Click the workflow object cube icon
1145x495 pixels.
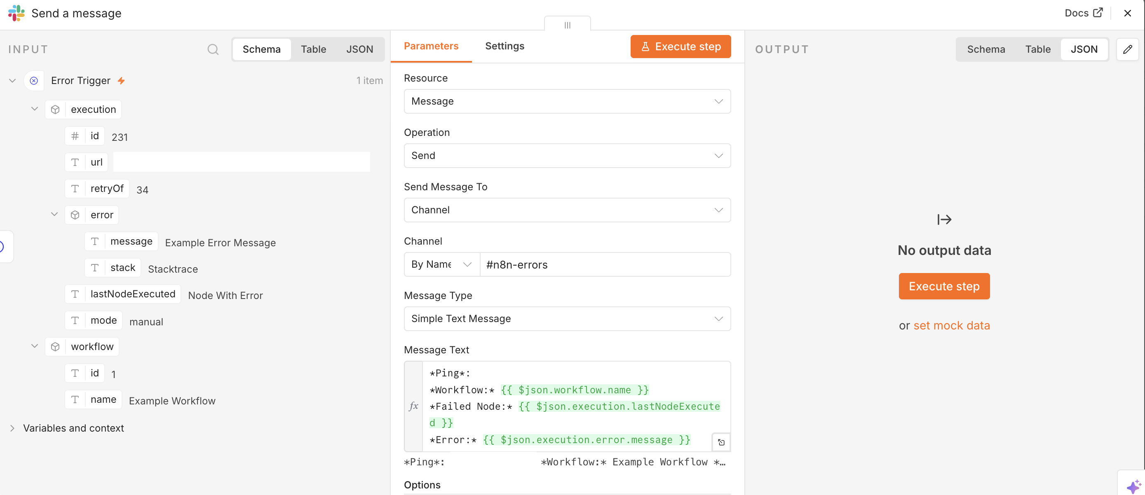click(55, 347)
